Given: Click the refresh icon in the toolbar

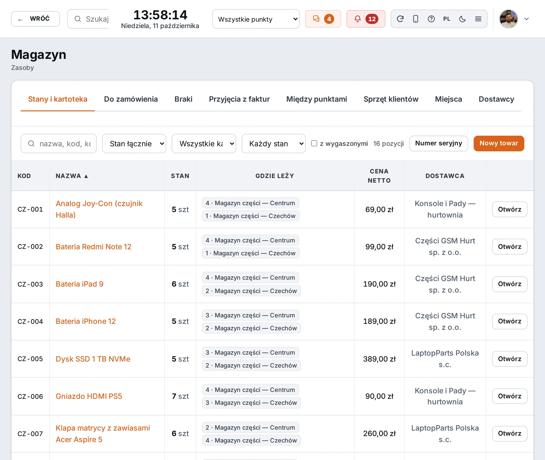Looking at the screenshot, I should point(400,19).
